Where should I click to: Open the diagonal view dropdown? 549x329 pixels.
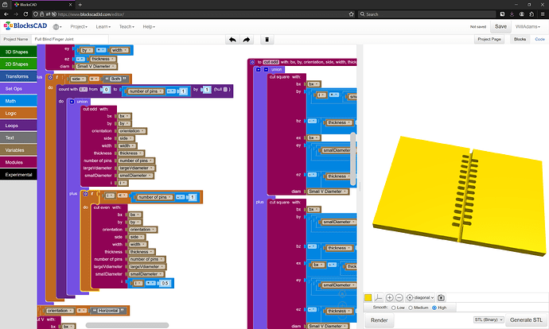(x=421, y=297)
